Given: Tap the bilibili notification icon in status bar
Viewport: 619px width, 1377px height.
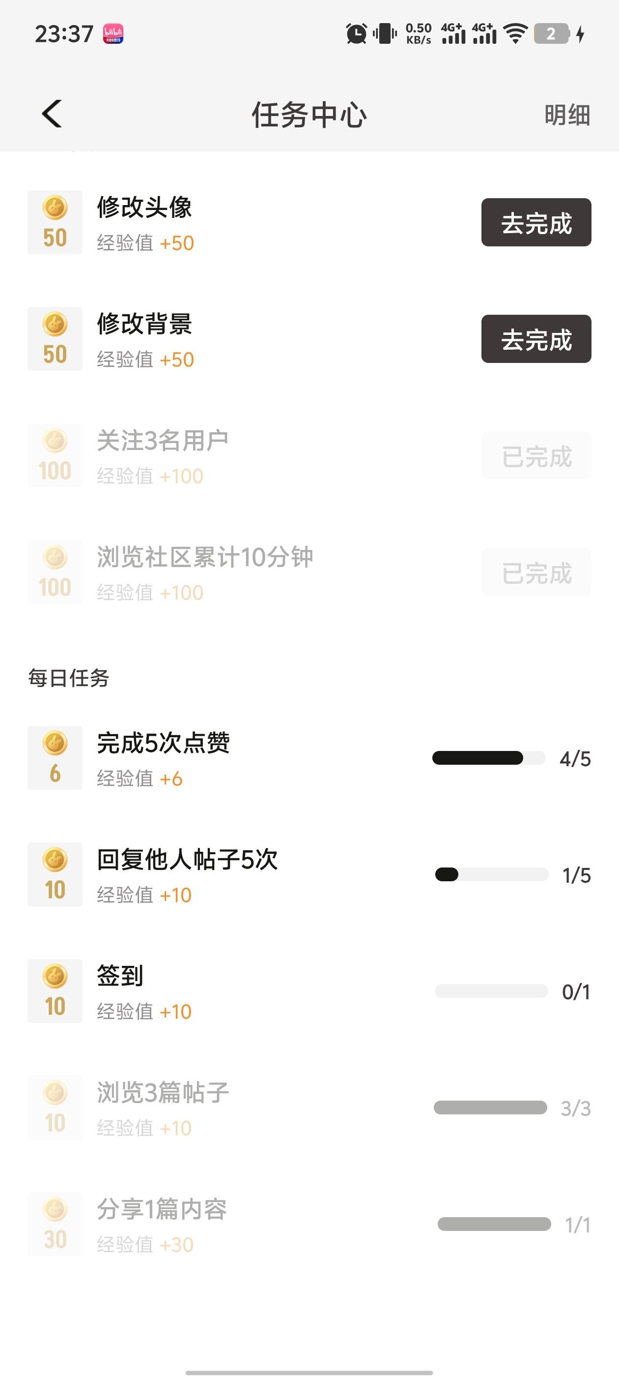Looking at the screenshot, I should [x=113, y=33].
